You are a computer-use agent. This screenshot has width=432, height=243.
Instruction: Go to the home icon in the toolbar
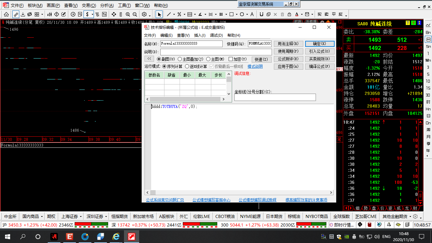[x=6, y=14]
